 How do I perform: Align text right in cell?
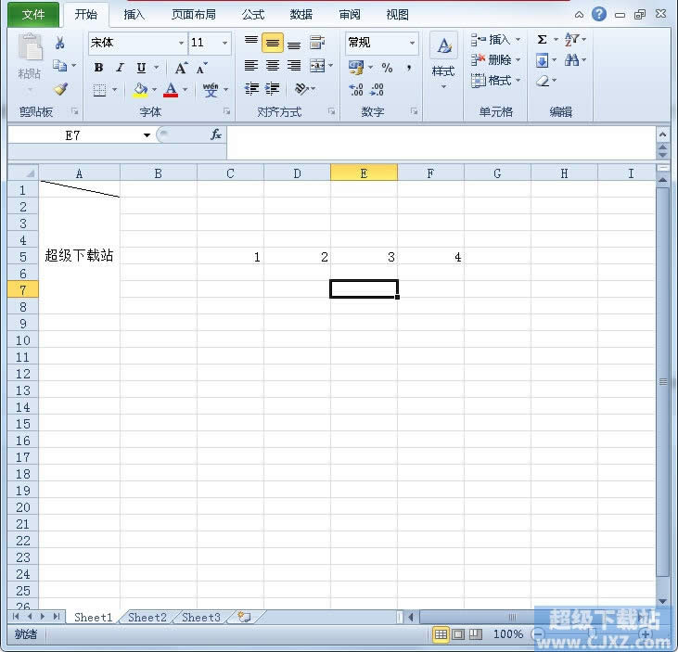(294, 66)
